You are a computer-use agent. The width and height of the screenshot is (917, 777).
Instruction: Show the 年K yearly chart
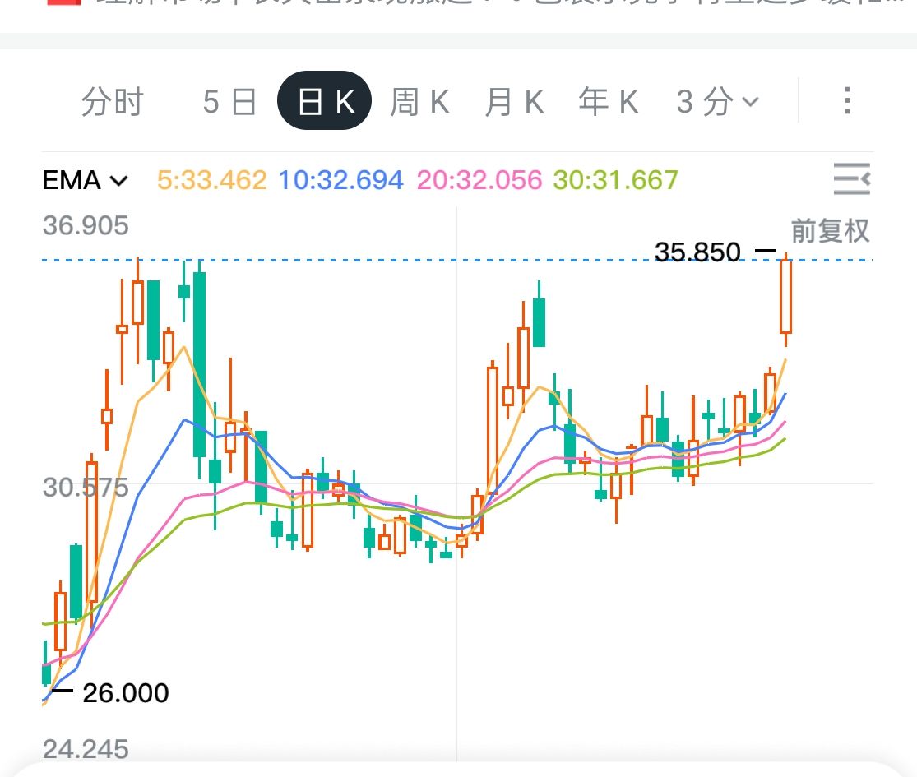(609, 102)
